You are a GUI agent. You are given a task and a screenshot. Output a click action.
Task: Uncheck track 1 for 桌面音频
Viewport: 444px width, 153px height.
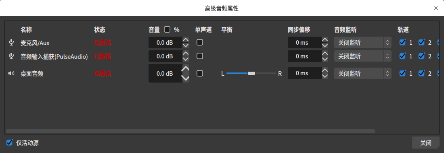click(402, 73)
